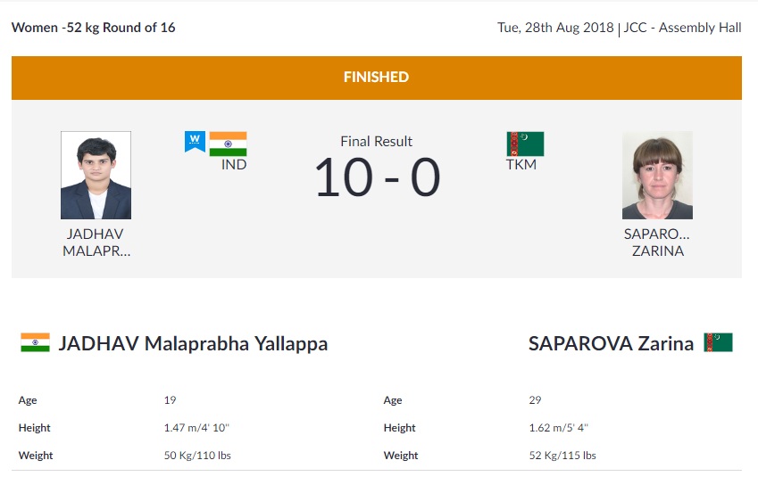Click the SAPAROVA Zarina heading
Image resolution: width=758 pixels, height=485 pixels.
click(611, 344)
